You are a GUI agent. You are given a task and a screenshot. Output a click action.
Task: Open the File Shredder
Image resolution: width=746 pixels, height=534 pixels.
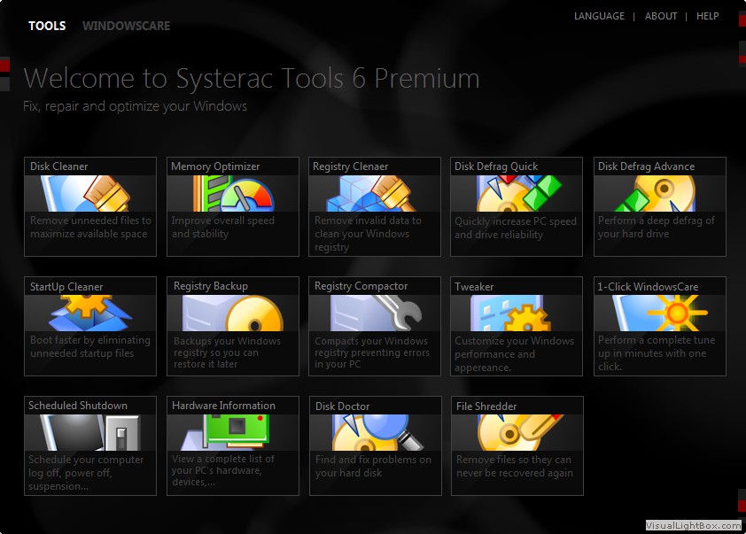click(517, 445)
